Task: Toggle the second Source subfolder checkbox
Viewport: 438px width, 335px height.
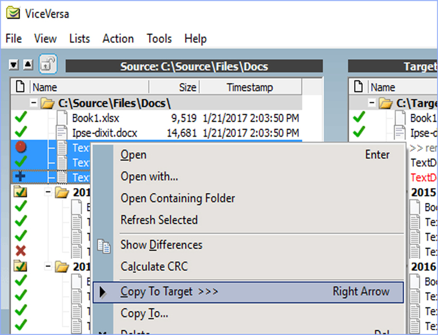Action: pyautogui.click(x=20, y=266)
